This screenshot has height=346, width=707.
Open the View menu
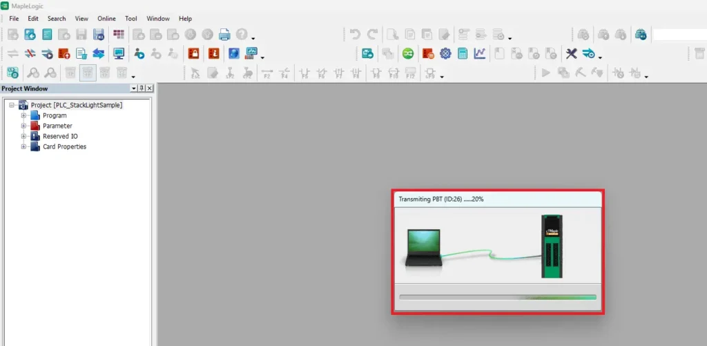click(81, 19)
